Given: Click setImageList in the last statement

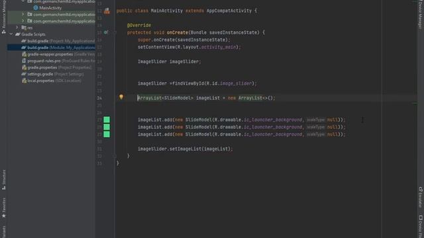Looking at the screenshot, I should pos(185,149).
